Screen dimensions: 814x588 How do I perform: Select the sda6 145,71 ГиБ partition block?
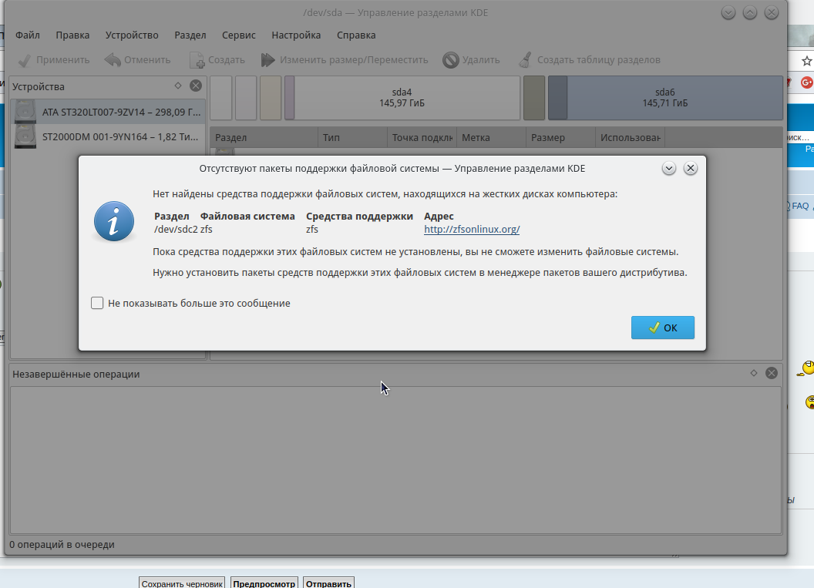pyautogui.click(x=665, y=98)
